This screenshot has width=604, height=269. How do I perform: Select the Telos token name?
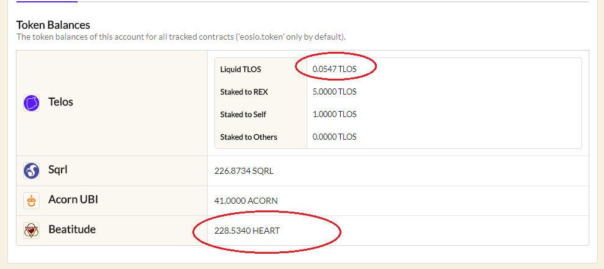(61, 102)
